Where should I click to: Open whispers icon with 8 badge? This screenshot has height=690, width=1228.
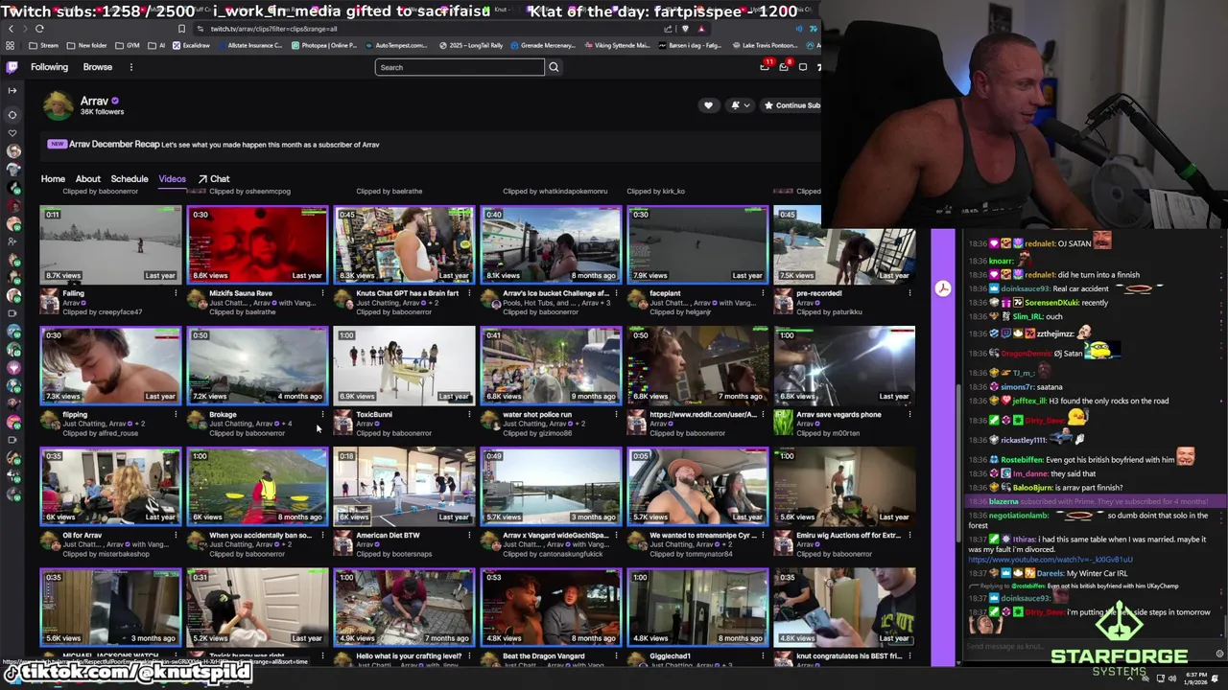pos(784,67)
